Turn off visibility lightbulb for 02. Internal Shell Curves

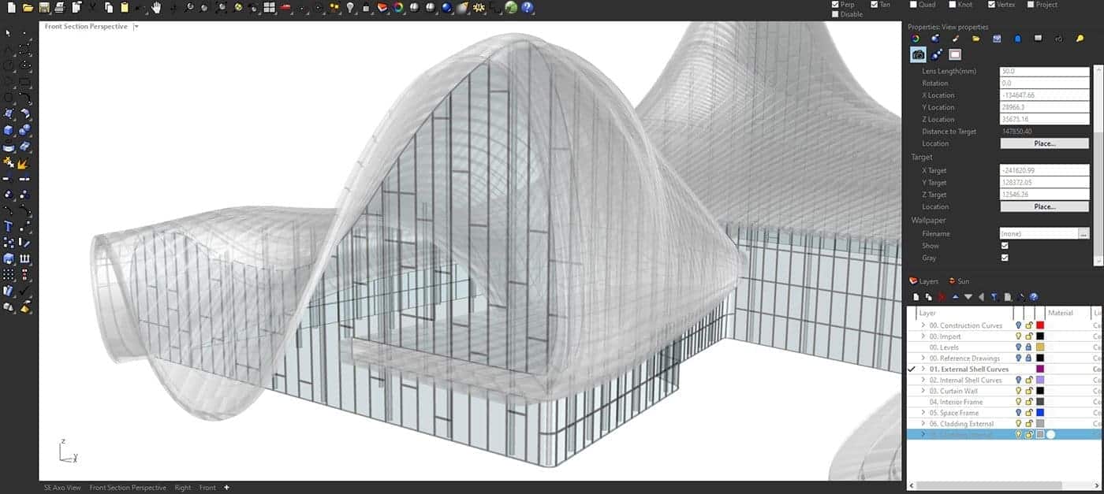[1018, 380]
